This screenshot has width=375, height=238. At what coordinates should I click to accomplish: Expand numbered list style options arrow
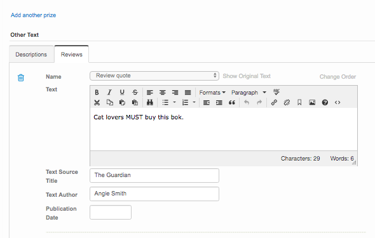click(194, 102)
